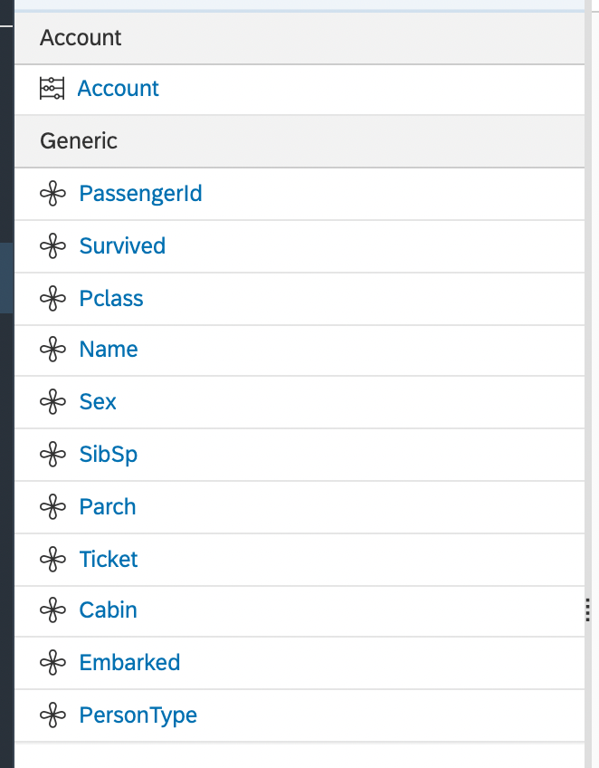Click the Generic group header
This screenshot has height=768, width=599.
[x=79, y=141]
